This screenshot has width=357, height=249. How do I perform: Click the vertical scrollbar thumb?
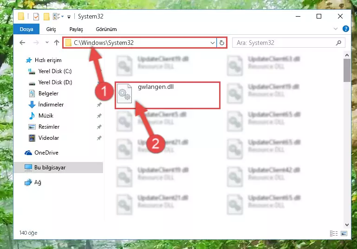[x=347, y=70]
